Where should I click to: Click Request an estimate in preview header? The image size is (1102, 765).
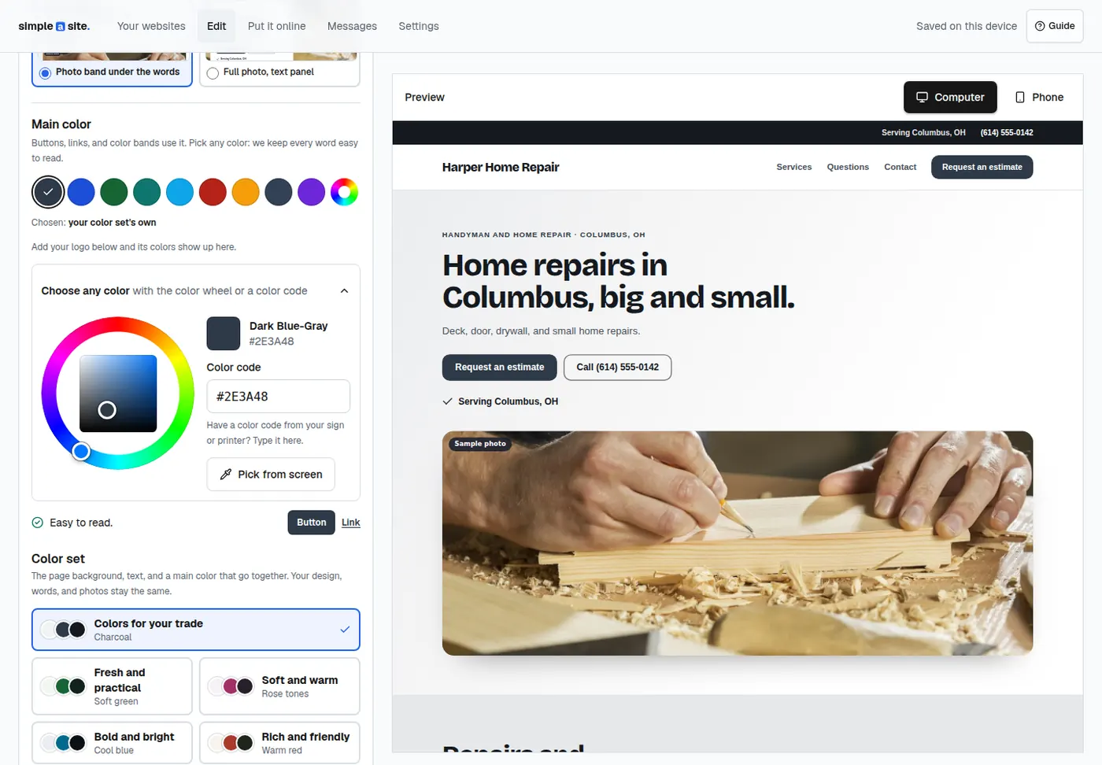pyautogui.click(x=982, y=167)
